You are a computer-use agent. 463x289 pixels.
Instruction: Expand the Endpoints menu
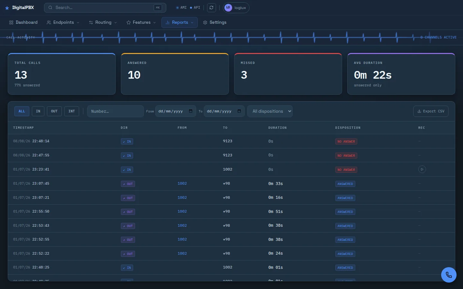[x=63, y=22]
